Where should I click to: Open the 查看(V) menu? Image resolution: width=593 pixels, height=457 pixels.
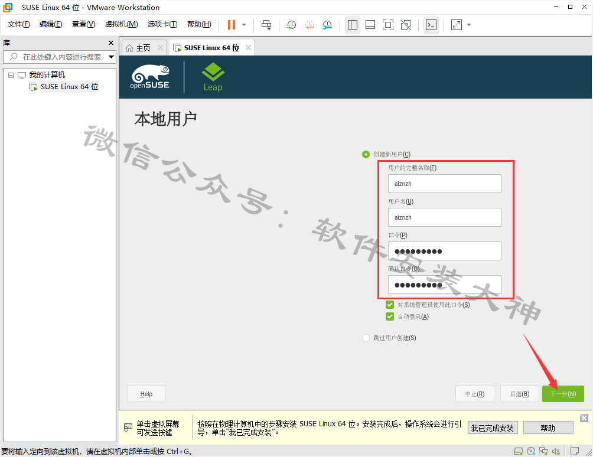[x=84, y=24]
